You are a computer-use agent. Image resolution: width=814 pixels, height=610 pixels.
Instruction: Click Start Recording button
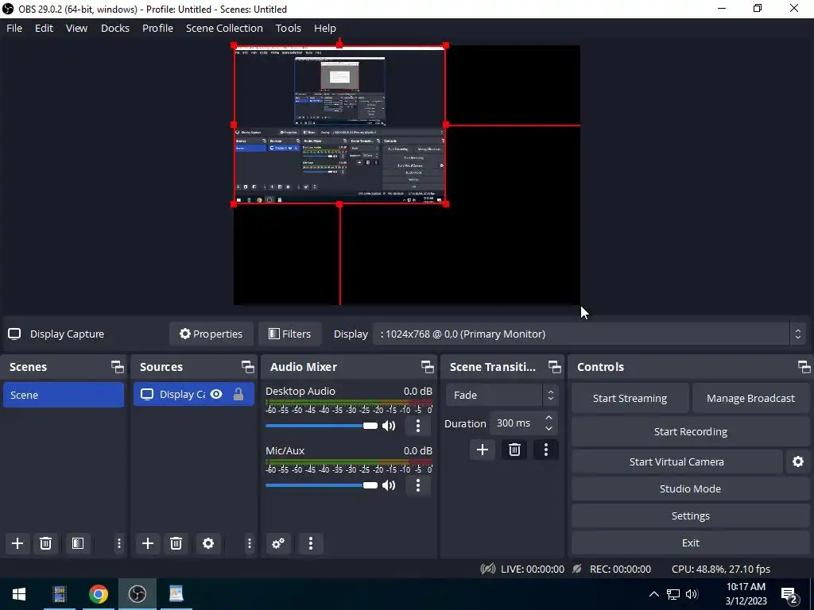point(690,431)
